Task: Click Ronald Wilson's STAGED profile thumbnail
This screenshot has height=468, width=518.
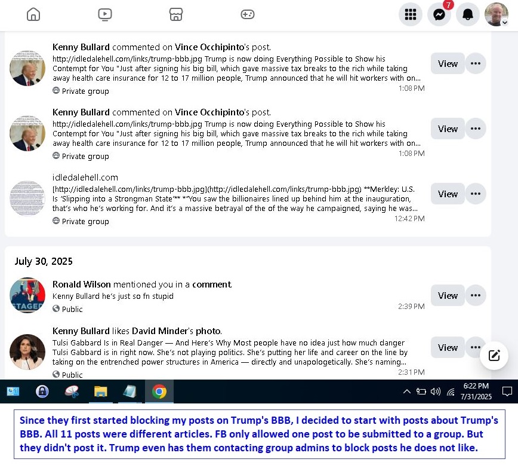Action: (27, 295)
